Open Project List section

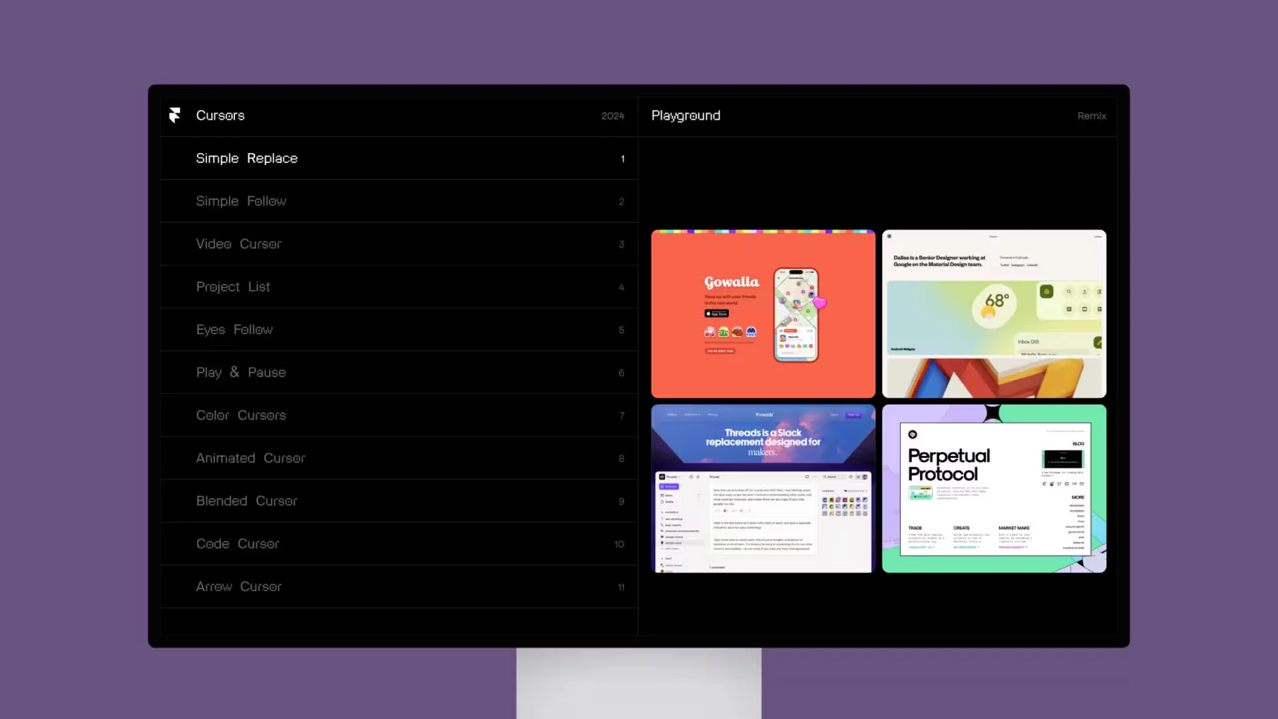[232, 286]
